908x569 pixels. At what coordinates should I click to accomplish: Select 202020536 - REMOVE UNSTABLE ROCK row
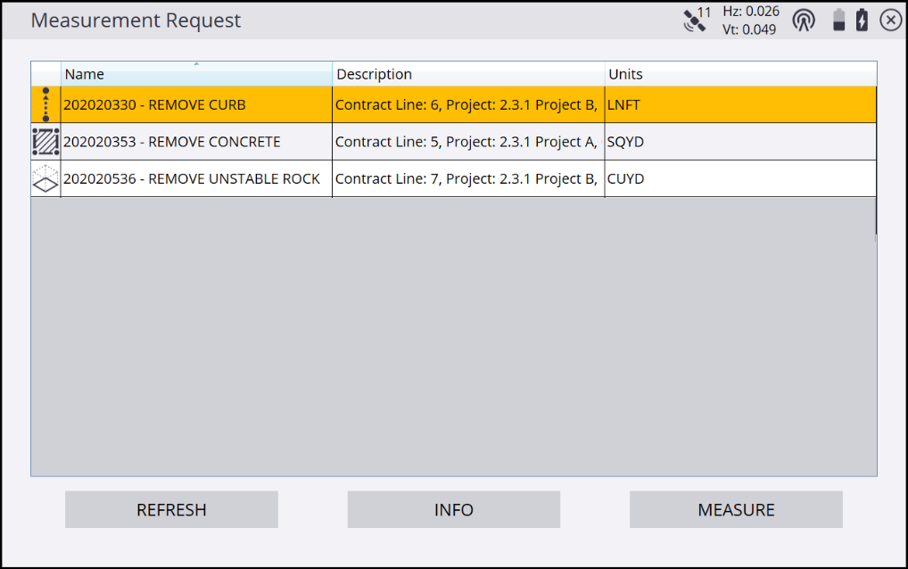coord(196,179)
